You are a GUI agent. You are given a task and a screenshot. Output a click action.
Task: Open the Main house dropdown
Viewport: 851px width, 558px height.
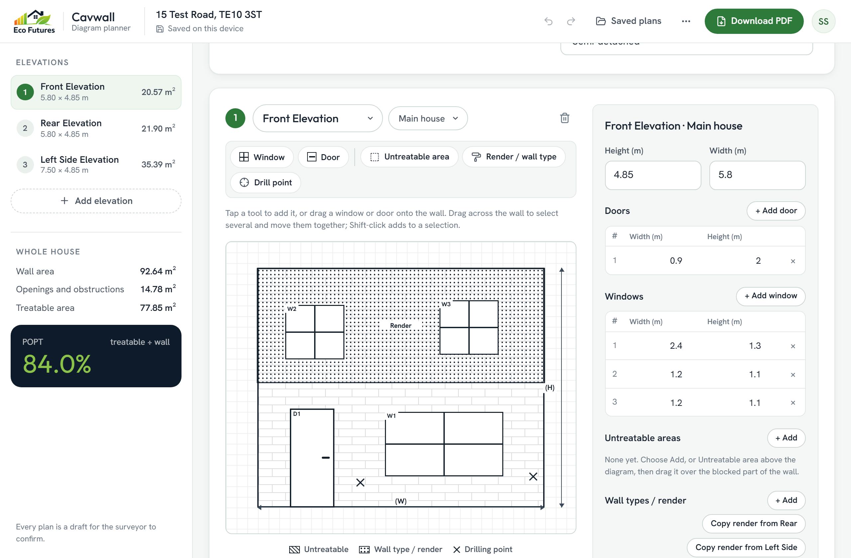click(x=427, y=118)
